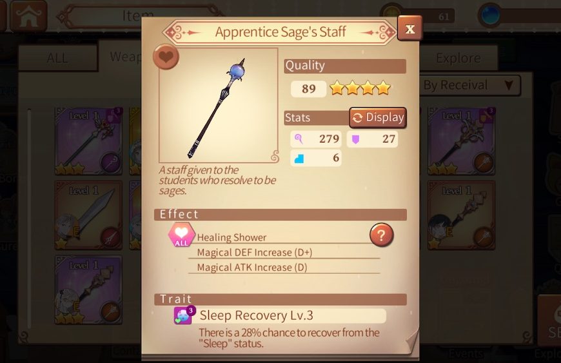Switch to the Explore tab
The width and height of the screenshot is (561, 363).
coord(458,58)
